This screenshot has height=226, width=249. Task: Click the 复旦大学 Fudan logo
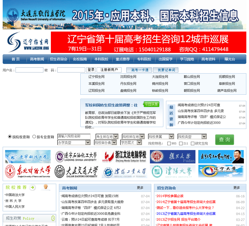pos(173,156)
